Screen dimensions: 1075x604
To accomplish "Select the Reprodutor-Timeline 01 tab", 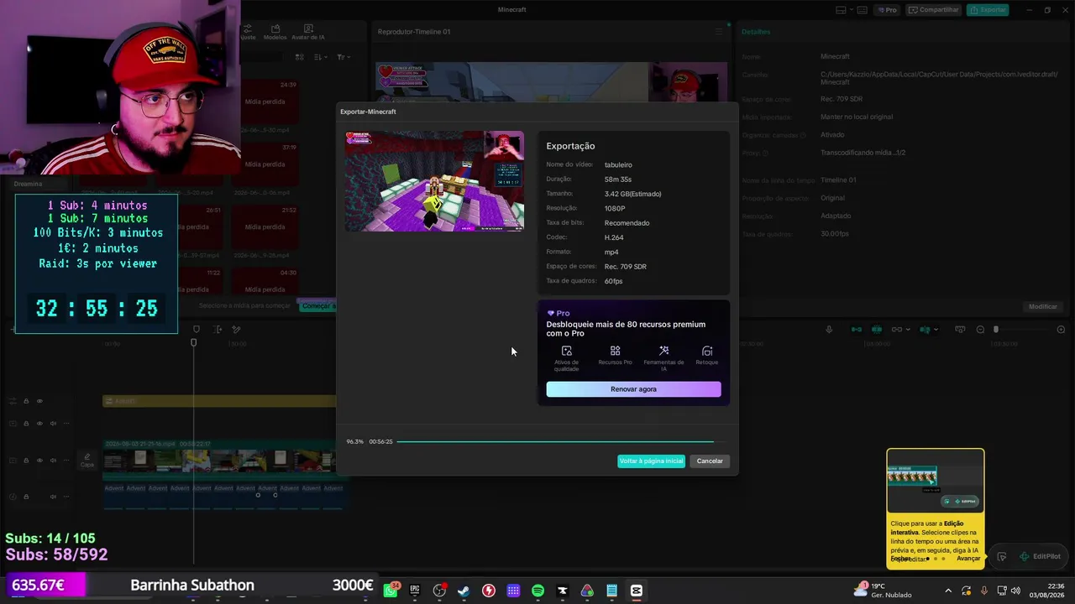I will (414, 32).
